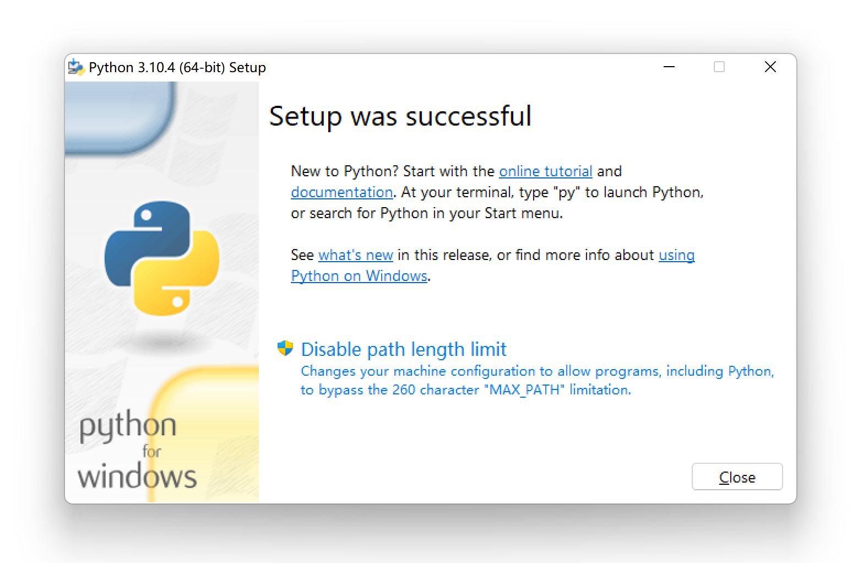Click the Python installer icon in title bar
This screenshot has height=563, width=858.
(x=76, y=67)
